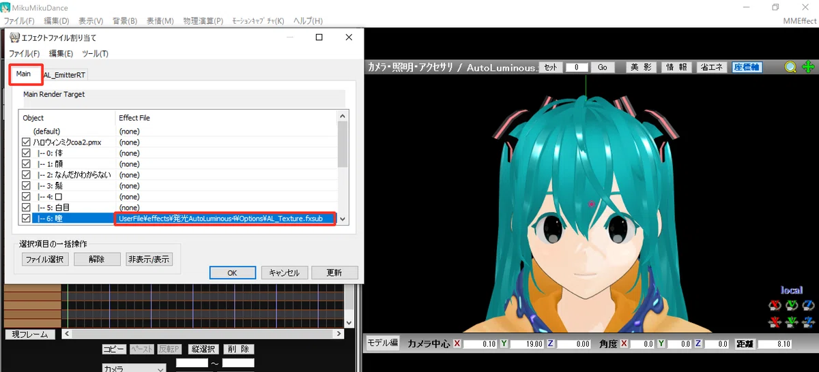Click the 削除 button
819x372 pixels.
[239, 349]
